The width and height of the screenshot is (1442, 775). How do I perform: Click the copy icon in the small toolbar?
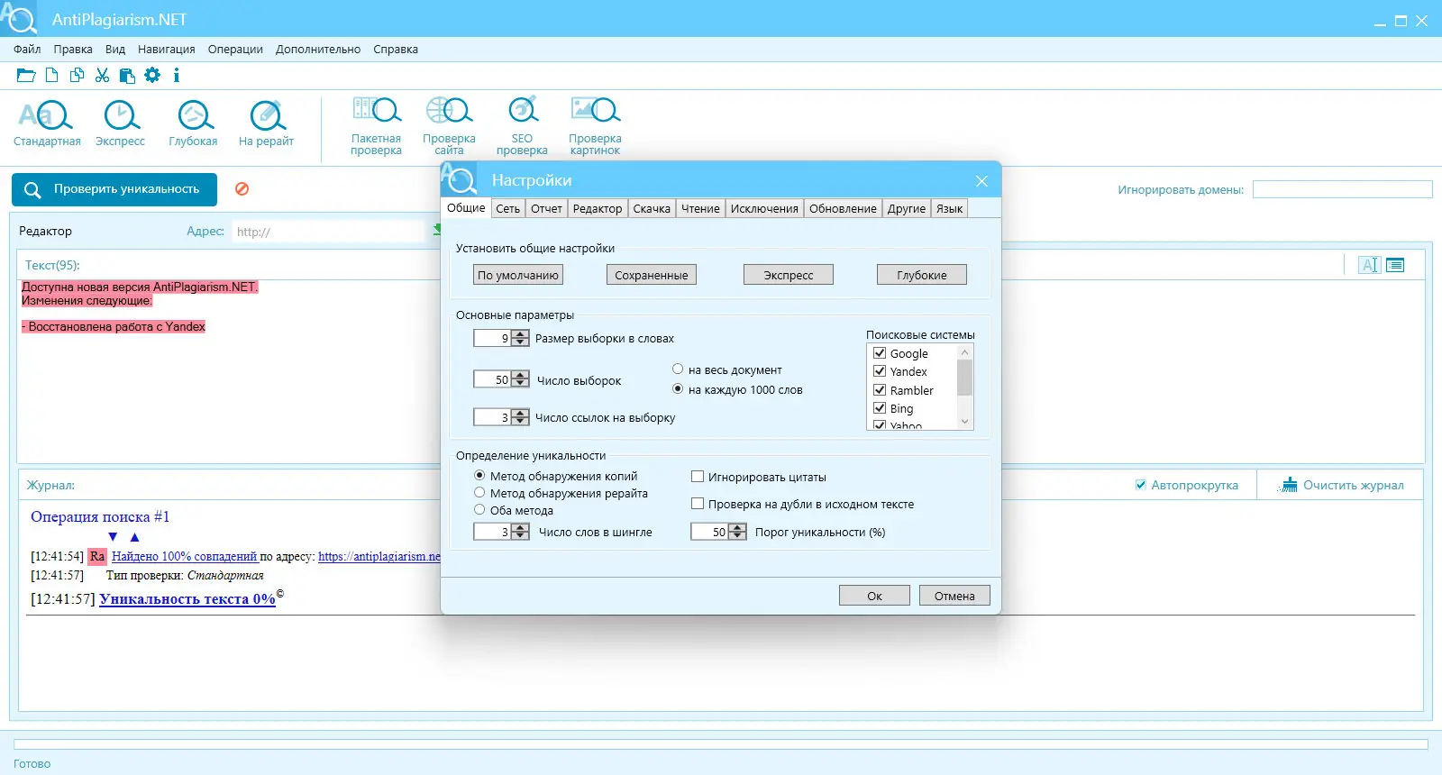point(78,76)
